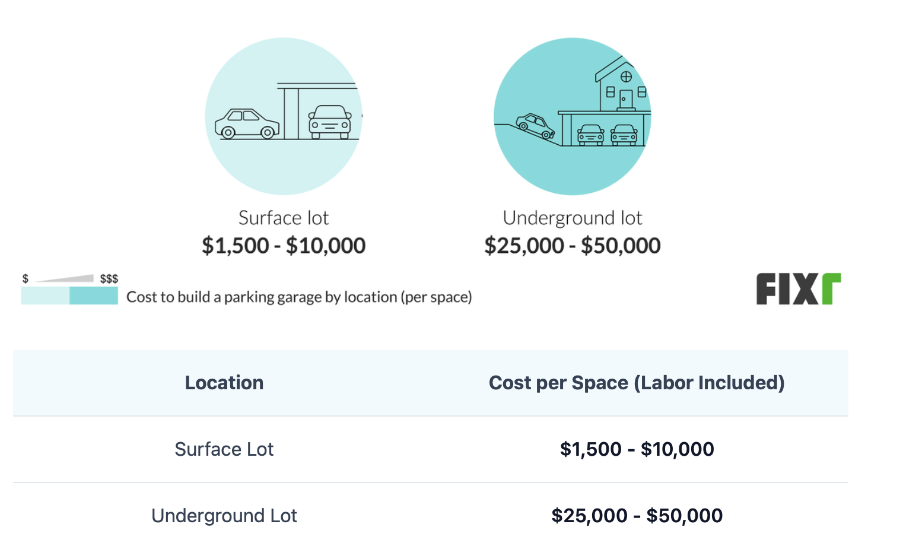The image size is (903, 559).
Task: Click the front-facing car under the carport
Action: (330, 122)
